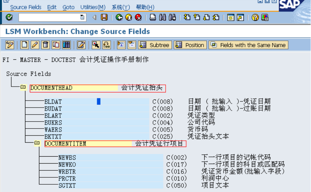This screenshot has height=192, width=311.
Task: Collapse the DOCUMENTITEM folder node
Action: click(x=37, y=143)
